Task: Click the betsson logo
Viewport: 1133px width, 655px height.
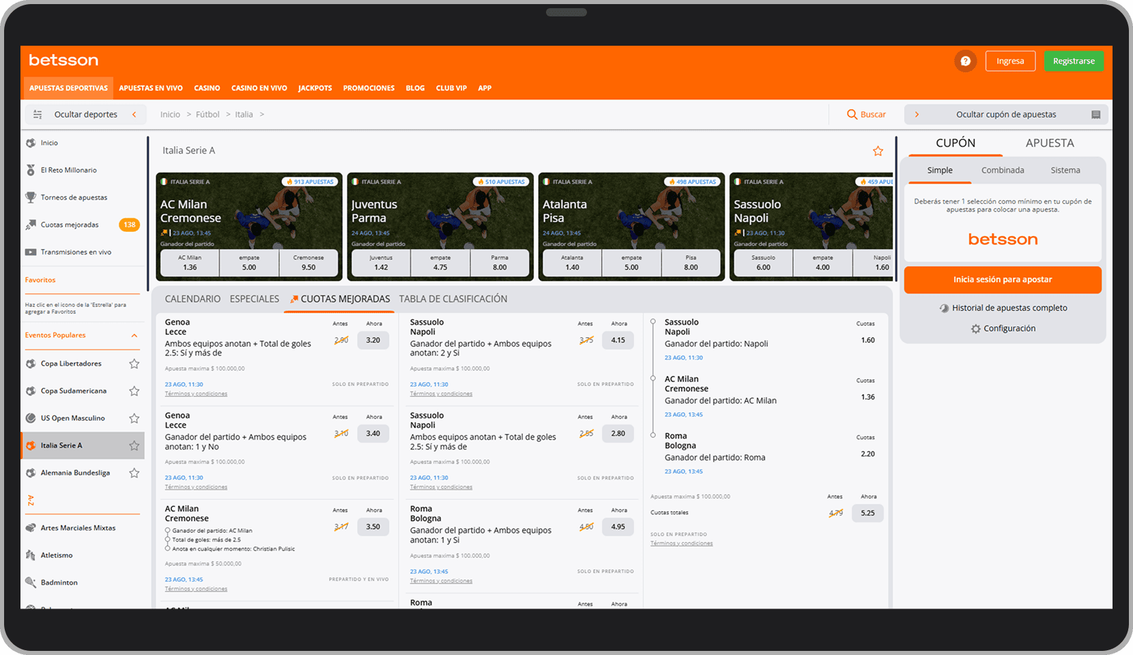Action: click(x=63, y=60)
